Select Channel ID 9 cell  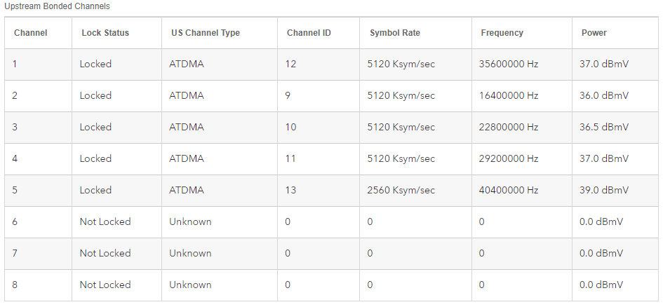(x=288, y=96)
